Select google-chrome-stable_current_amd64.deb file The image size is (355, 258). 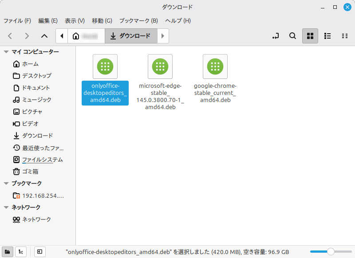215,78
